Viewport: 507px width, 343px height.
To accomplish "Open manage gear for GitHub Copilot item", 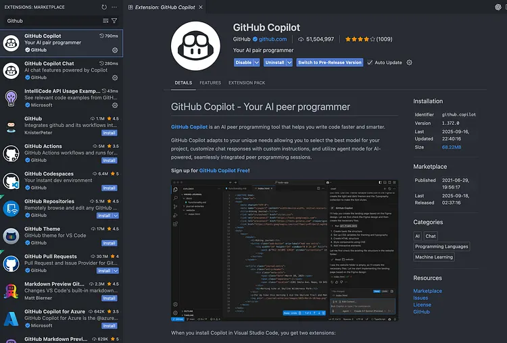I will point(115,50).
